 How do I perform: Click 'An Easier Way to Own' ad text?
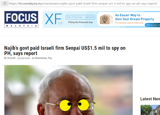tap(134, 17)
